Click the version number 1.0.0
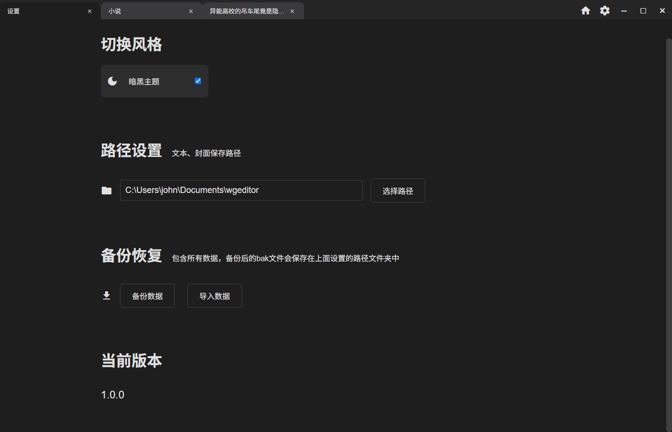The image size is (672, 432). (x=112, y=395)
